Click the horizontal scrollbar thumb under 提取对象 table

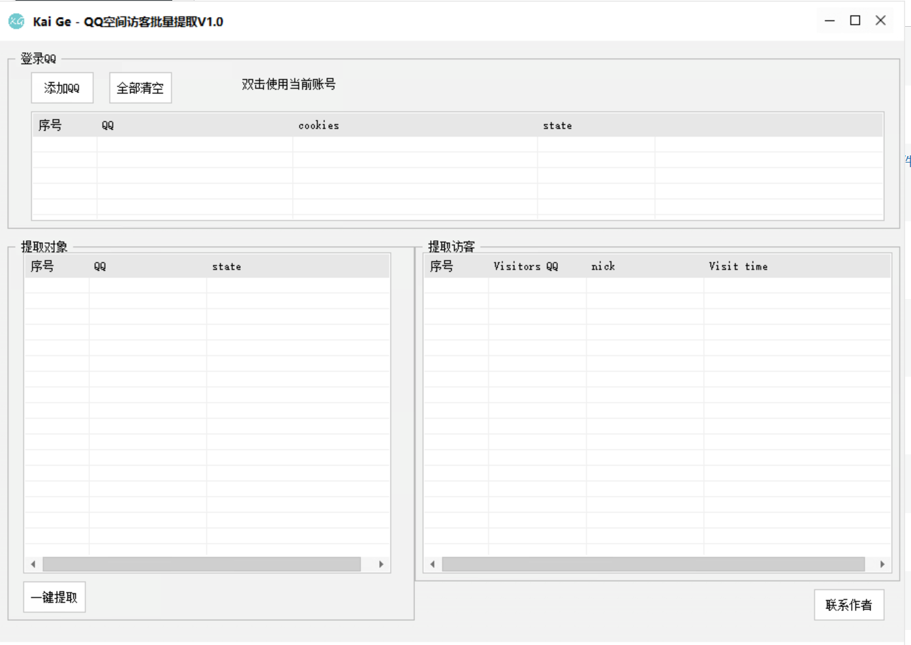(x=202, y=564)
